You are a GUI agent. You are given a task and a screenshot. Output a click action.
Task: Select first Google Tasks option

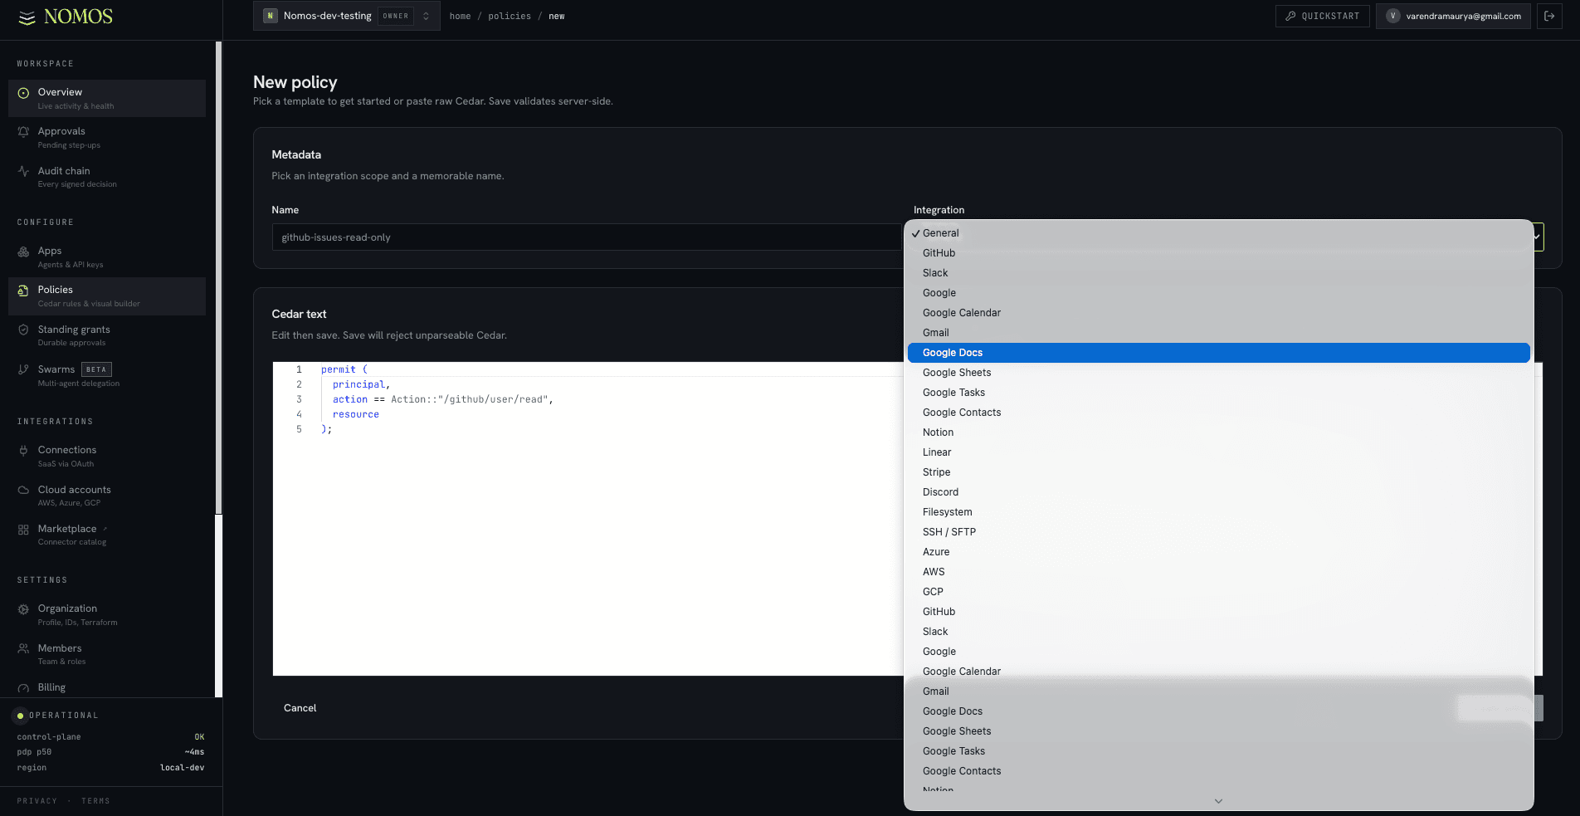pyautogui.click(x=1218, y=393)
